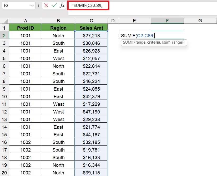Click the Region header cell
The height and width of the screenshot is (176, 217).
[58, 28]
